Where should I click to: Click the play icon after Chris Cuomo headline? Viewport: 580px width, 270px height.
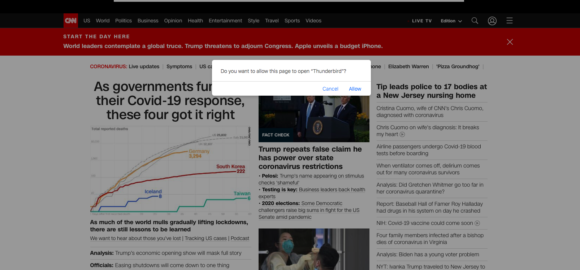[402, 134]
